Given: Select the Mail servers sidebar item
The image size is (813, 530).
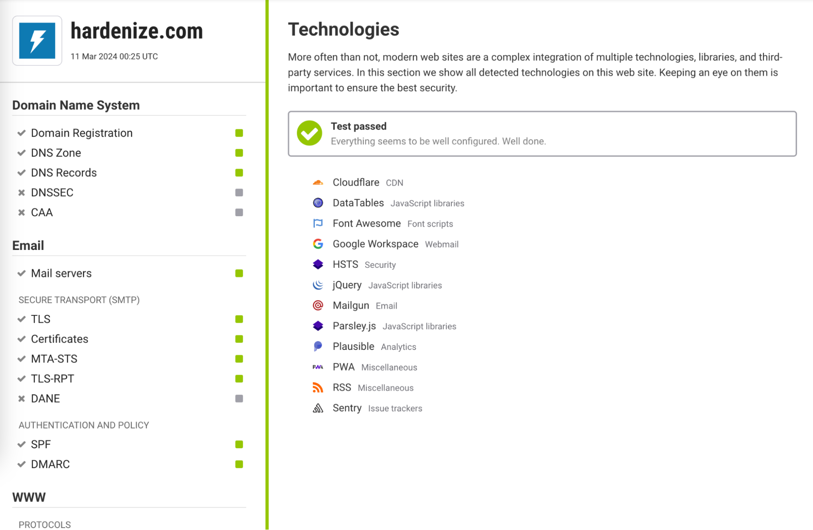Looking at the screenshot, I should tap(61, 273).
